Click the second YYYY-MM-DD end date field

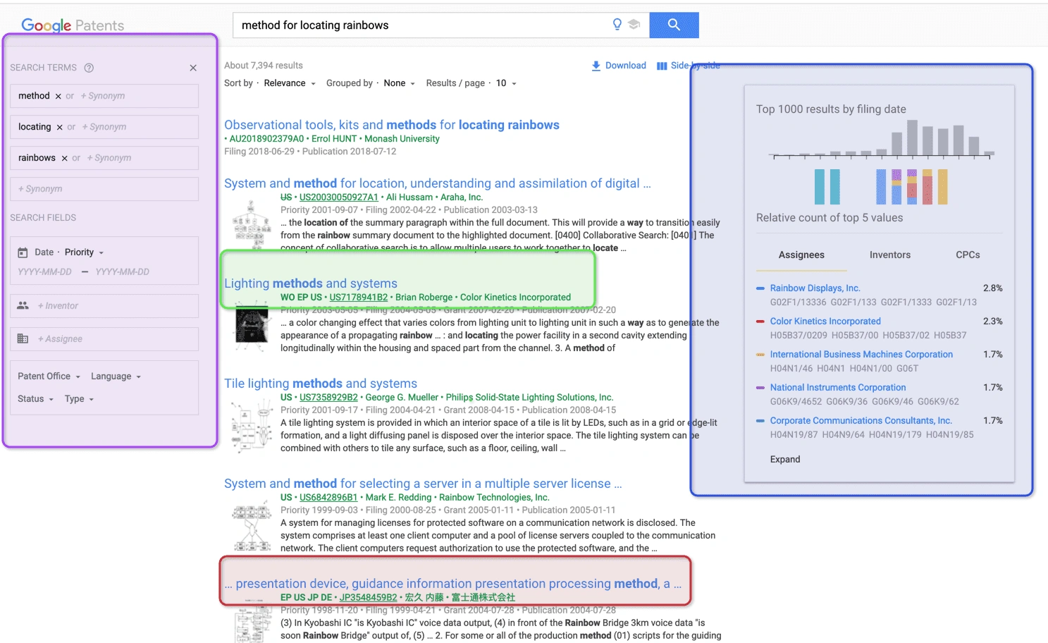coord(123,272)
